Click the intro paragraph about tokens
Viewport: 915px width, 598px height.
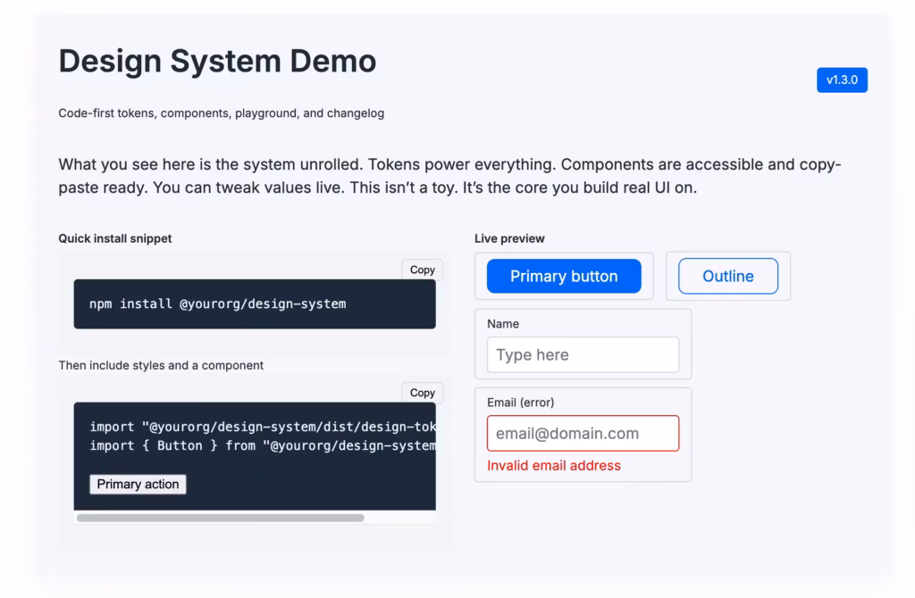click(x=447, y=175)
